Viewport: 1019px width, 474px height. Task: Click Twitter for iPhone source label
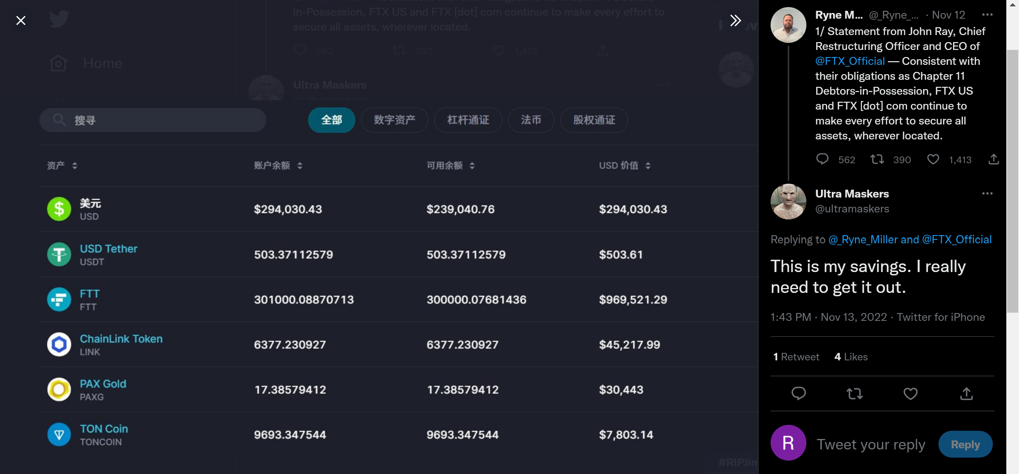pos(940,317)
